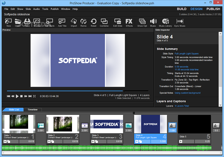
Task: Open the Edit menu
Action: point(12,9)
